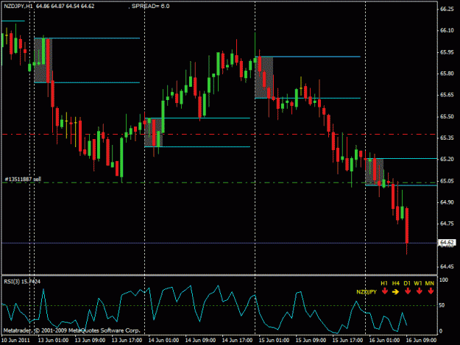460x345 pixels.
Task: Click the W1 timeframe label in trend panel
Action: click(418, 283)
